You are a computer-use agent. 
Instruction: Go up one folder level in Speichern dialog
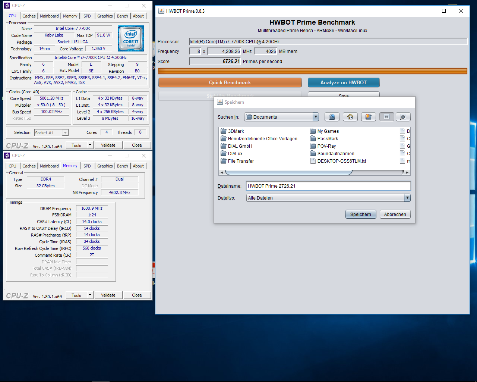tap(332, 117)
